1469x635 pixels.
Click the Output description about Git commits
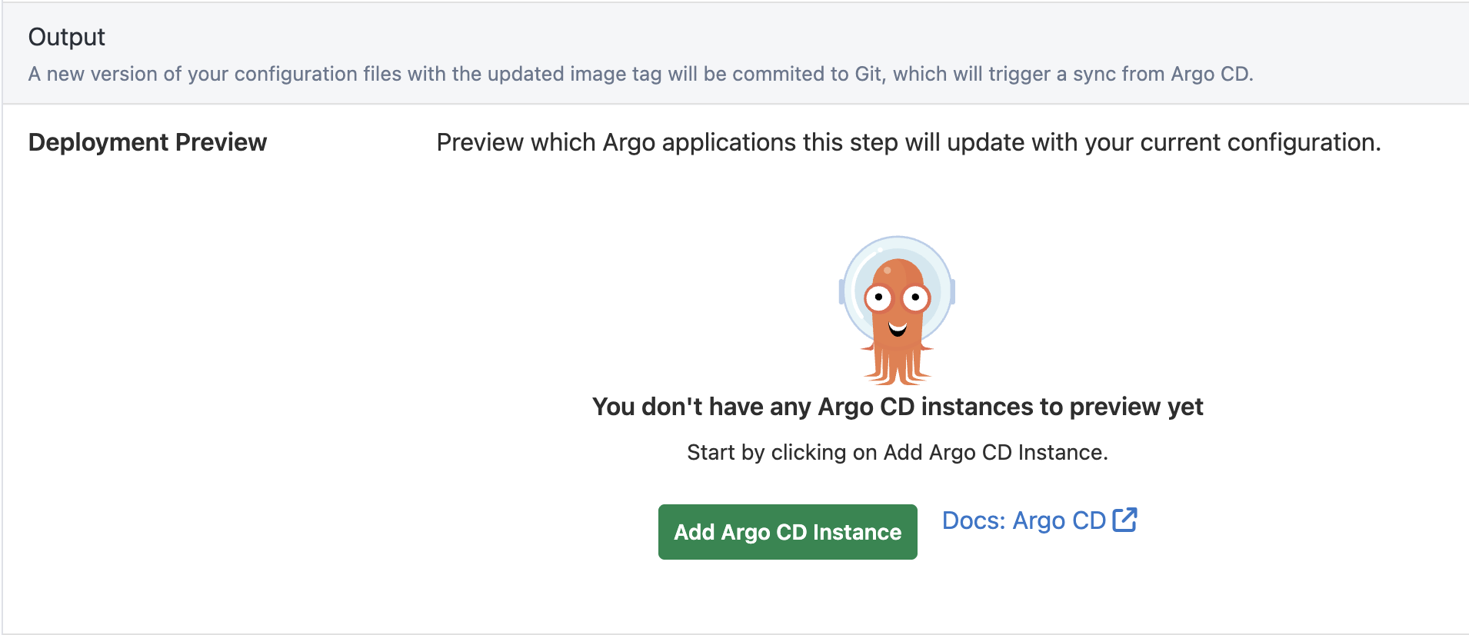click(641, 74)
